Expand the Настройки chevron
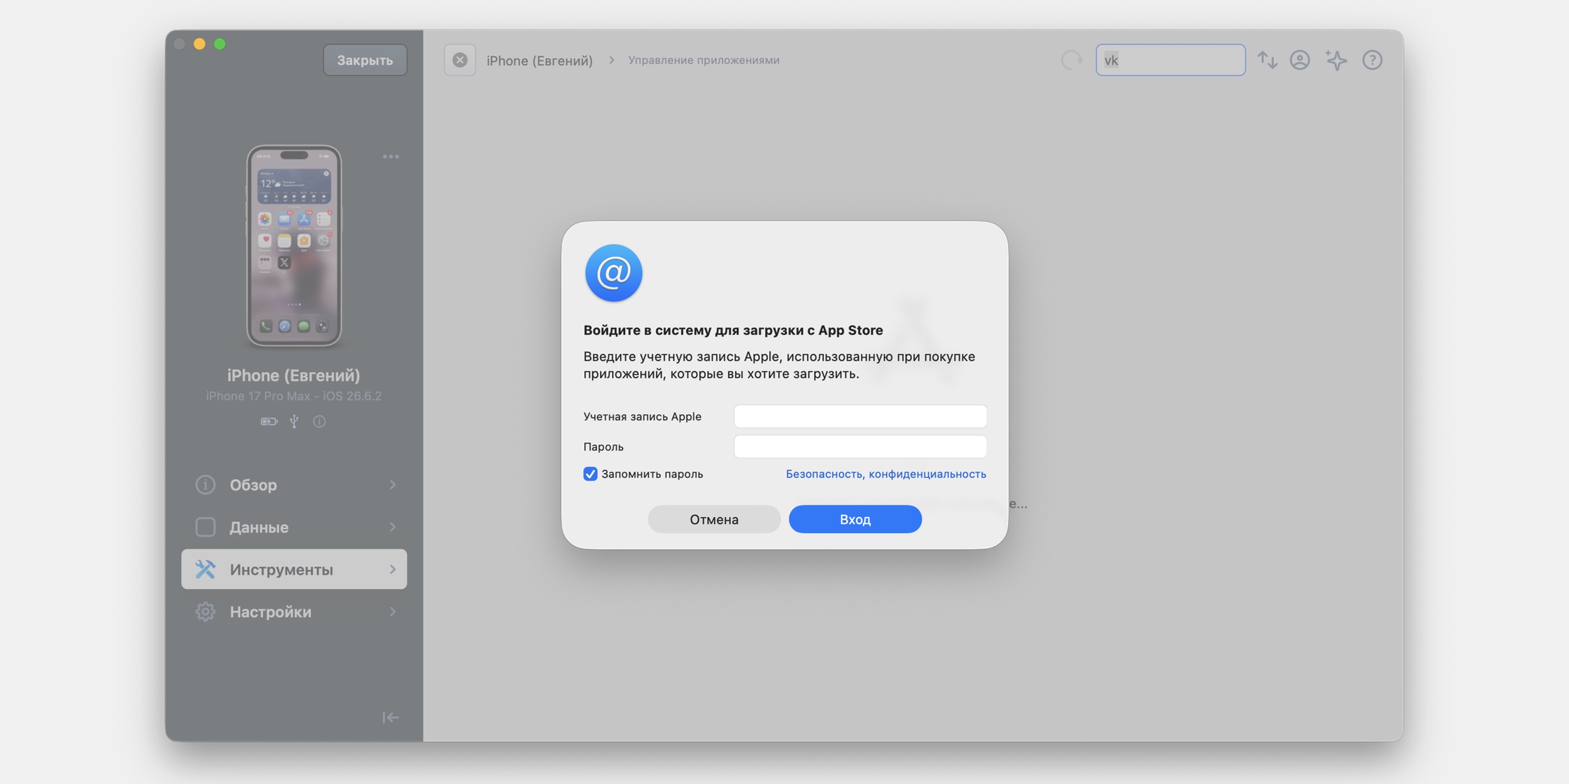This screenshot has width=1569, height=784. pyautogui.click(x=393, y=612)
